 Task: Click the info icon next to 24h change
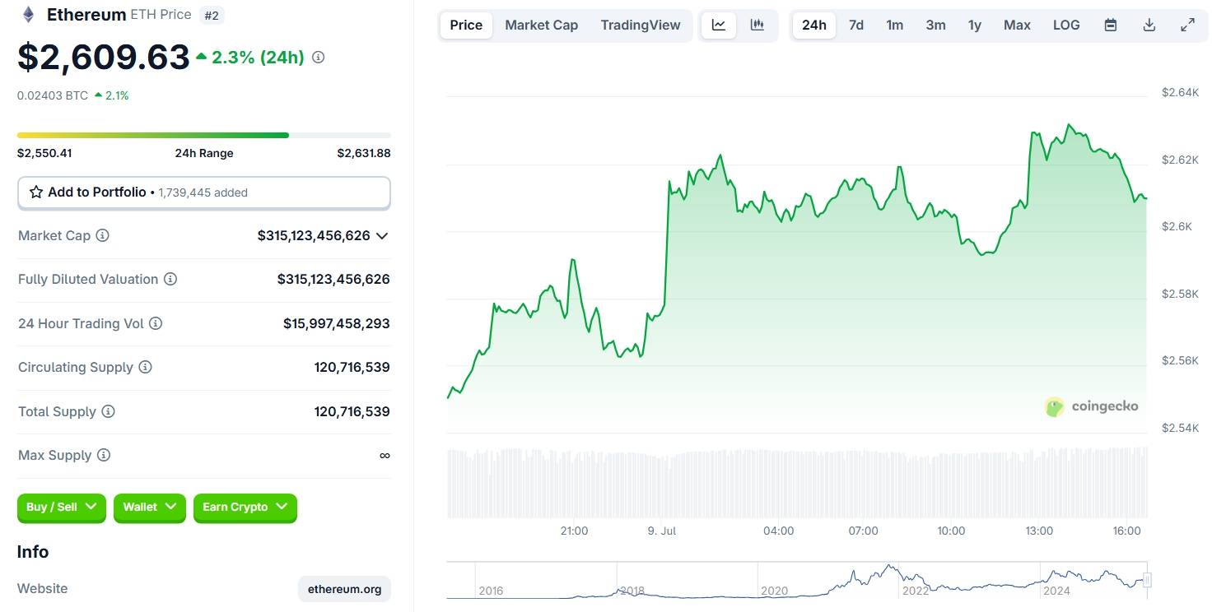[x=319, y=58]
